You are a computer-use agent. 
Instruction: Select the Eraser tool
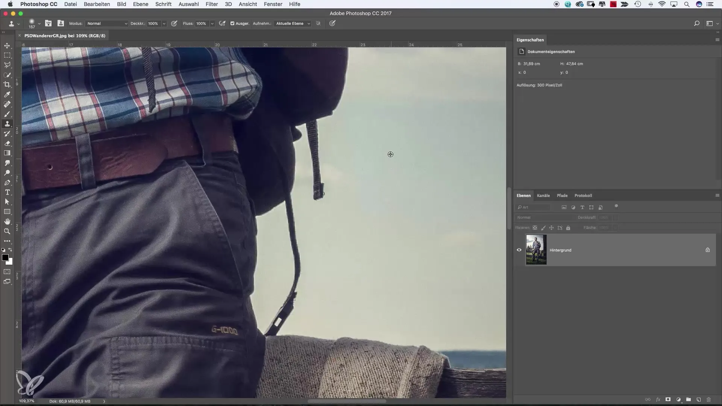click(7, 143)
